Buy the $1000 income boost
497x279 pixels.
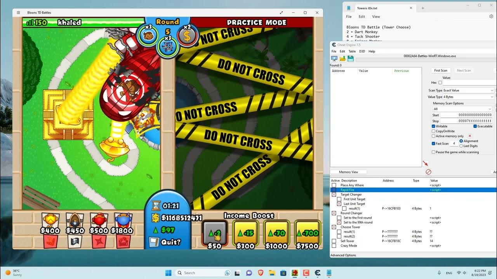point(276,234)
